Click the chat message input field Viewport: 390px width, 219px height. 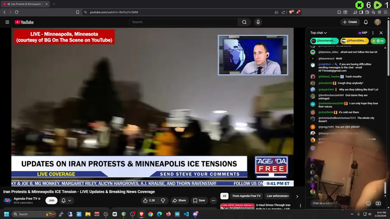coord(338,203)
